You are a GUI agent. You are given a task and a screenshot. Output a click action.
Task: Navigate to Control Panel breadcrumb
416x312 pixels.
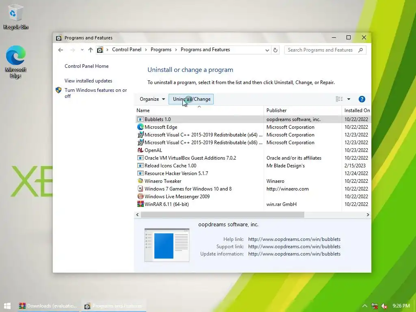pos(127,50)
